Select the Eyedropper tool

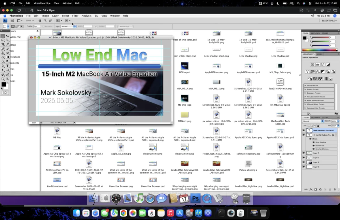pyautogui.click(x=7, y=44)
